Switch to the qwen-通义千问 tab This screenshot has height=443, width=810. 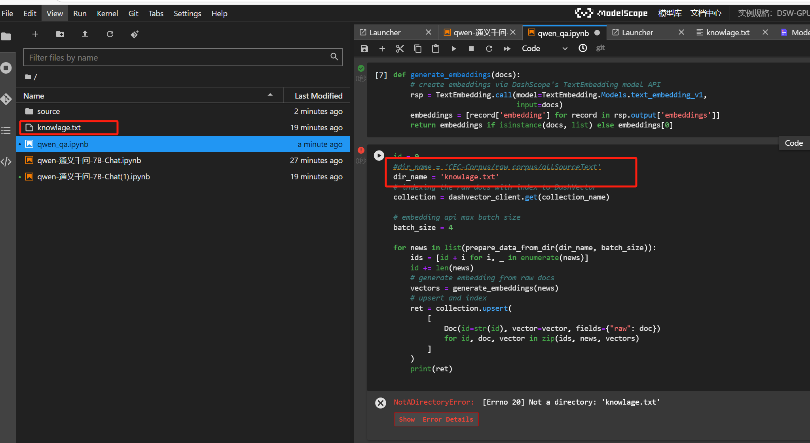[x=480, y=32]
